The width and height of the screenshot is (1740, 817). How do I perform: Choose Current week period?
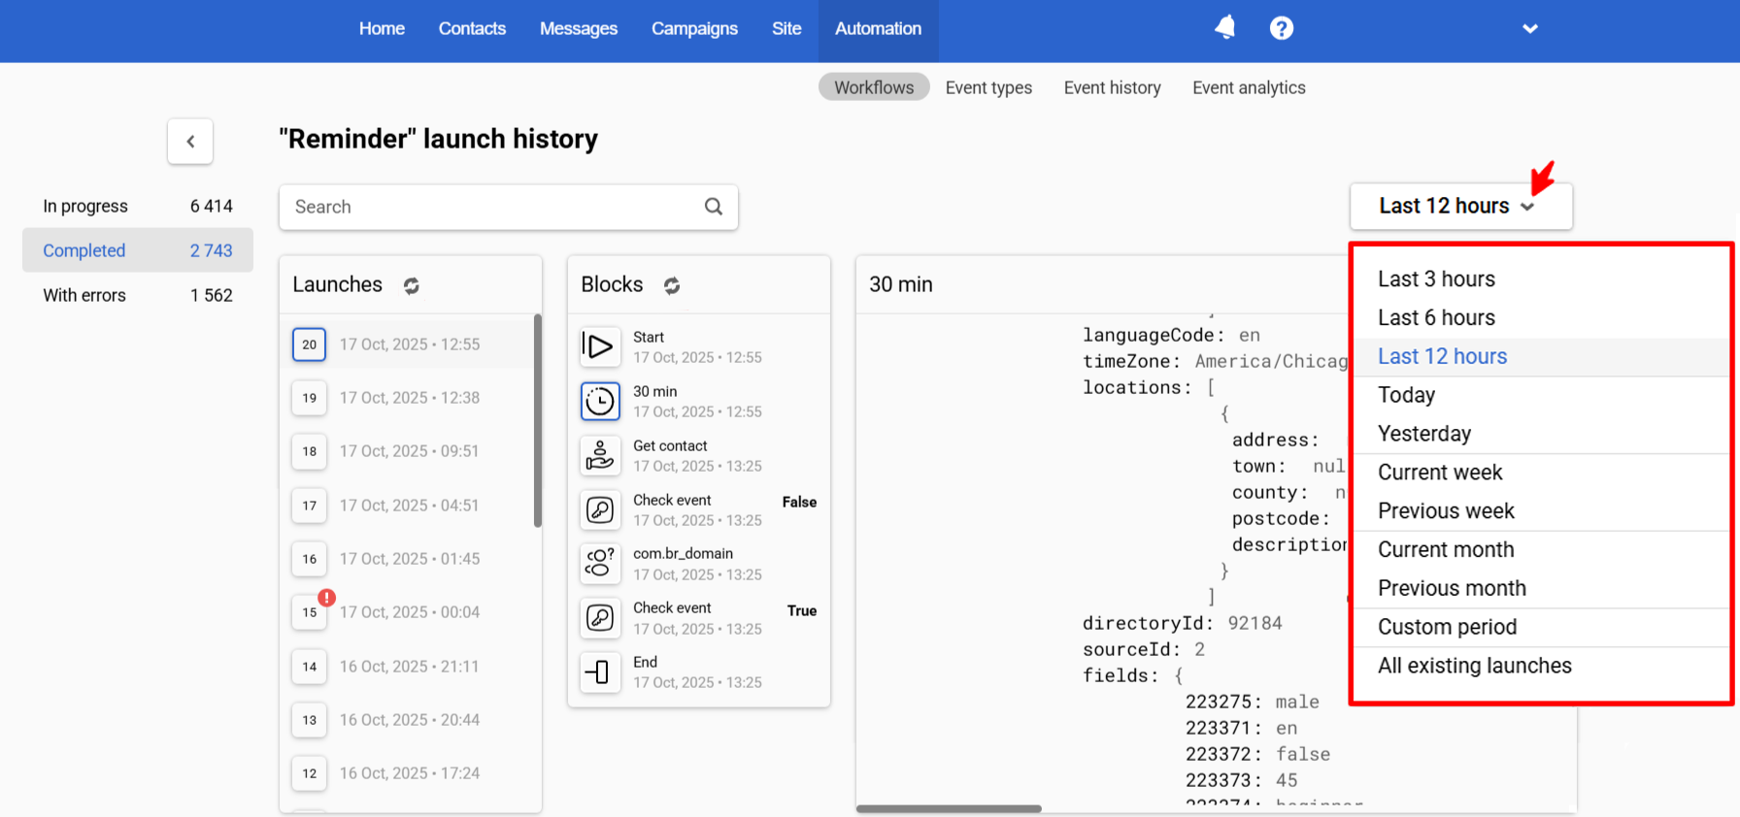pyautogui.click(x=1541, y=473)
